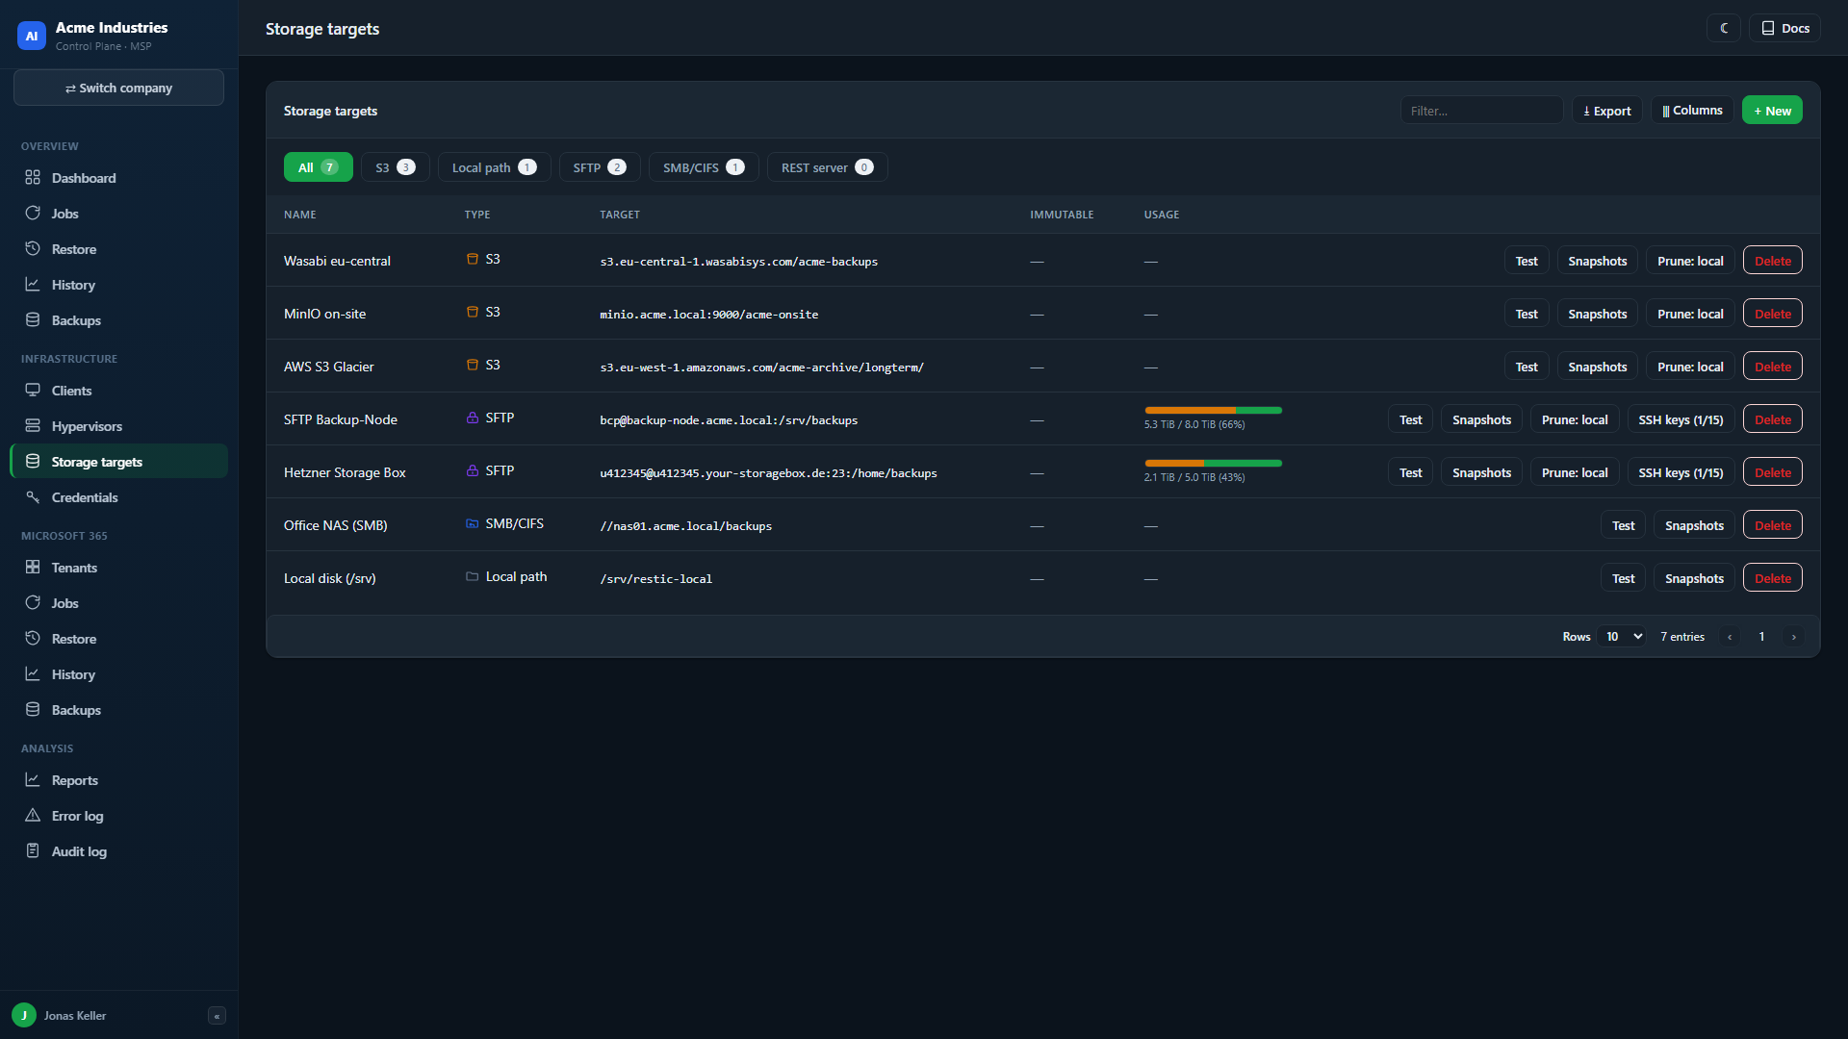This screenshot has height=1039, width=1848.
Task: Open Clients monitor icon item
Action: point(33,391)
